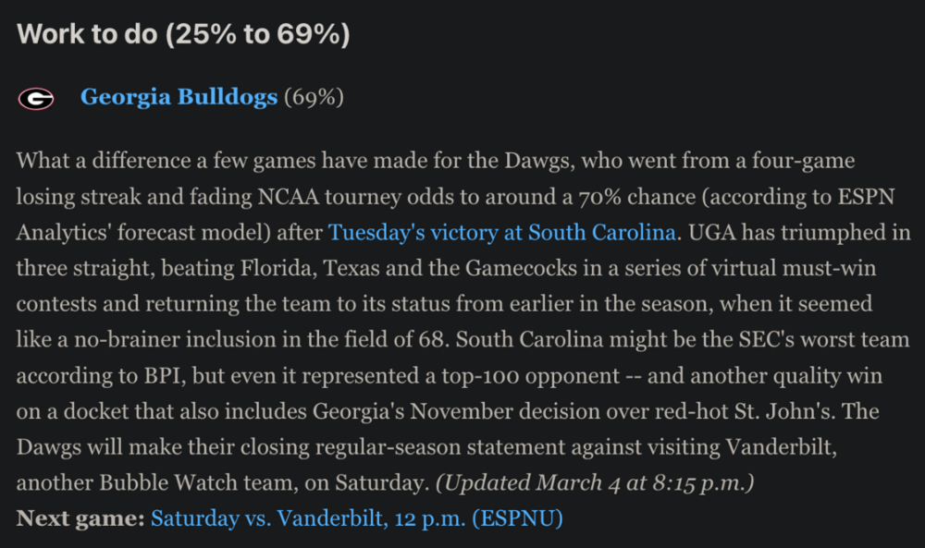This screenshot has width=925, height=548.
Task: Open Tuesday's victory at South Carolina link
Action: [x=501, y=233]
